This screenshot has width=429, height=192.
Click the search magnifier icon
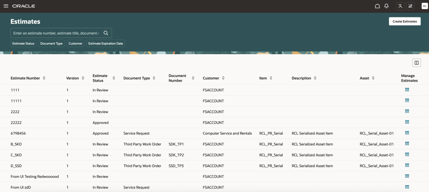coord(106,33)
